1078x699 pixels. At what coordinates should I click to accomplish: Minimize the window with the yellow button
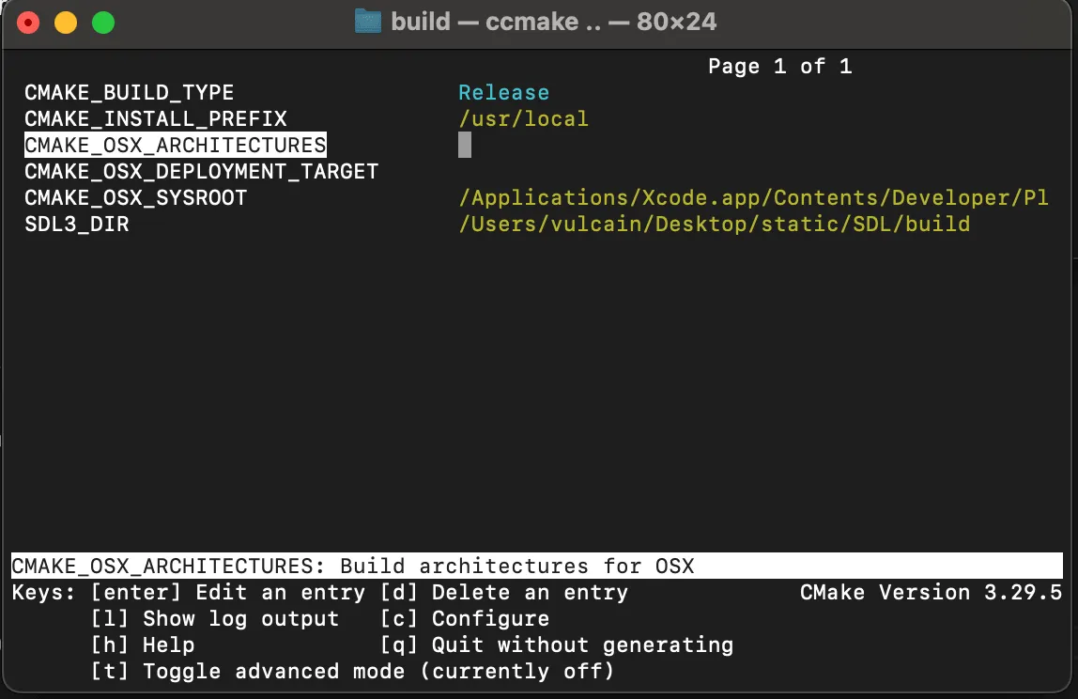(66, 22)
